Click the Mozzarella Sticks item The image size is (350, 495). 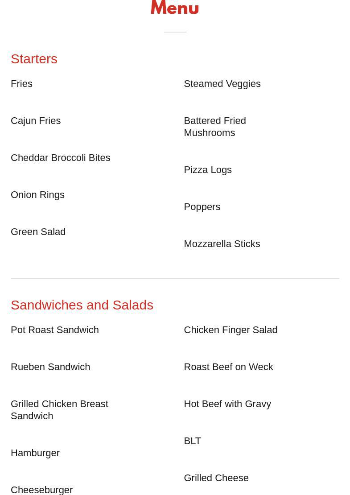(222, 244)
